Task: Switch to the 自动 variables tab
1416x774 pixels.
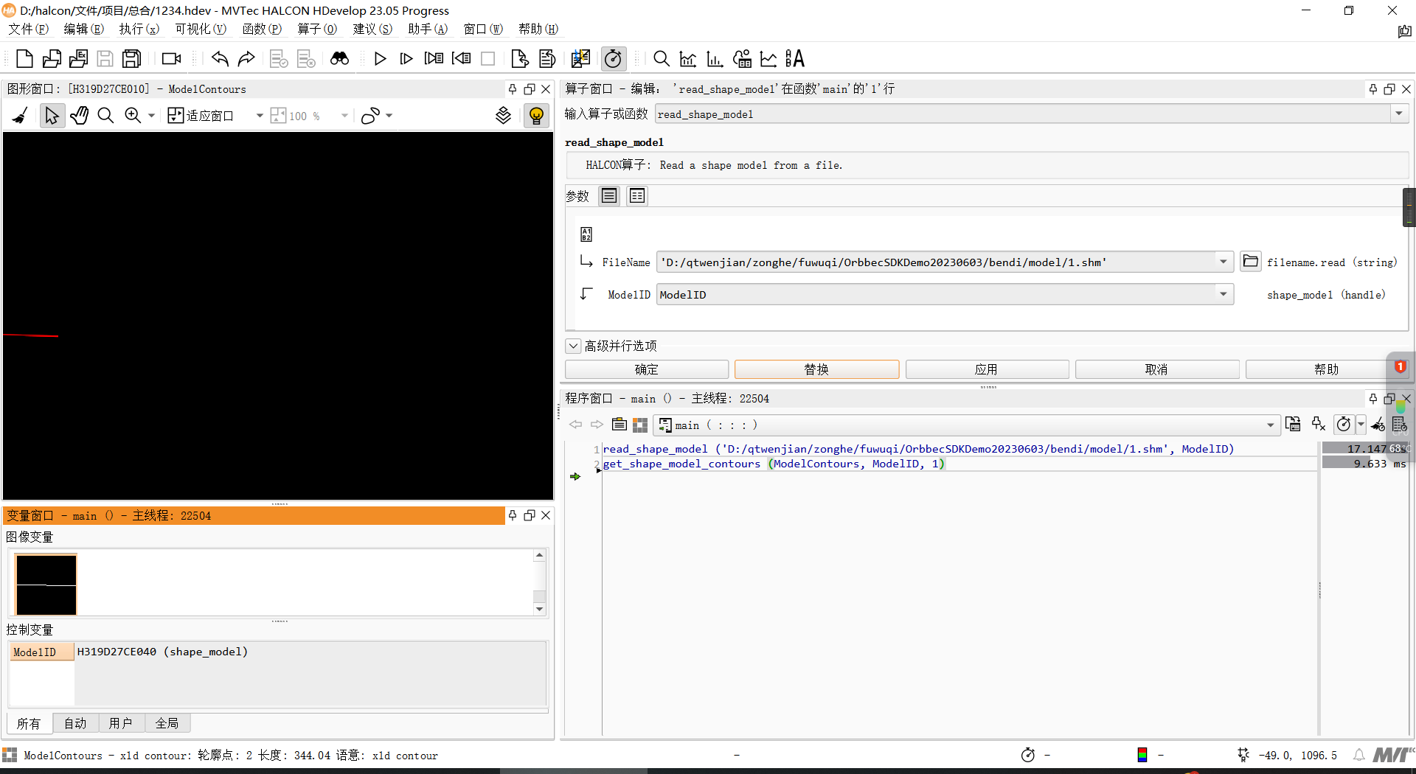Action: click(75, 723)
